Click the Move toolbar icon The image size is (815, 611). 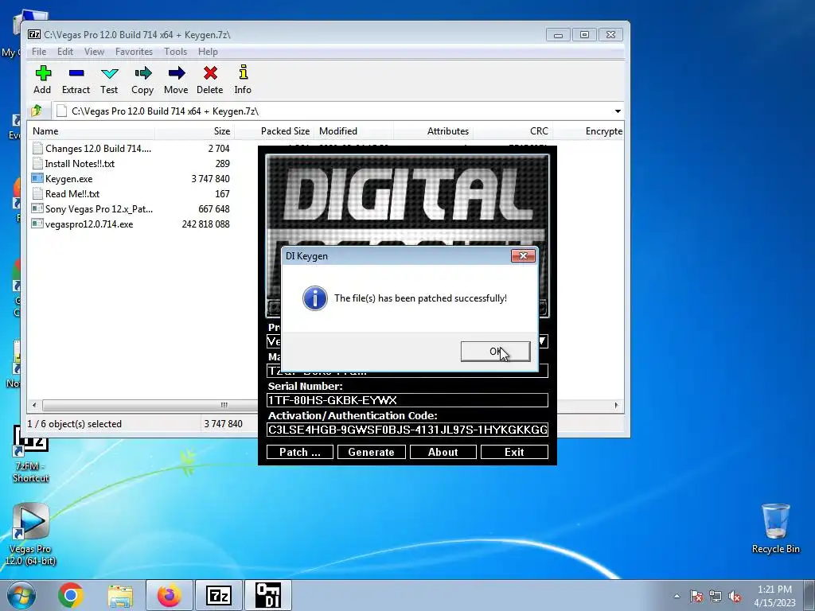coord(176,80)
